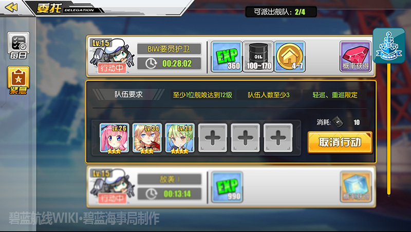
Task: Add a ship to the fourth team slot
Action: (213, 138)
